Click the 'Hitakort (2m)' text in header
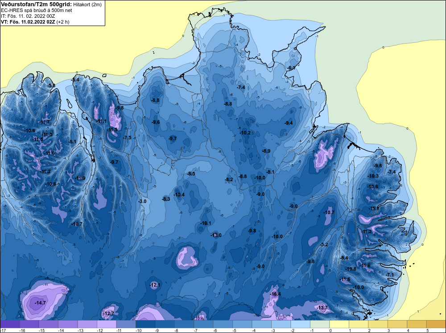The height and width of the screenshot is (333, 446). tap(87, 4)
